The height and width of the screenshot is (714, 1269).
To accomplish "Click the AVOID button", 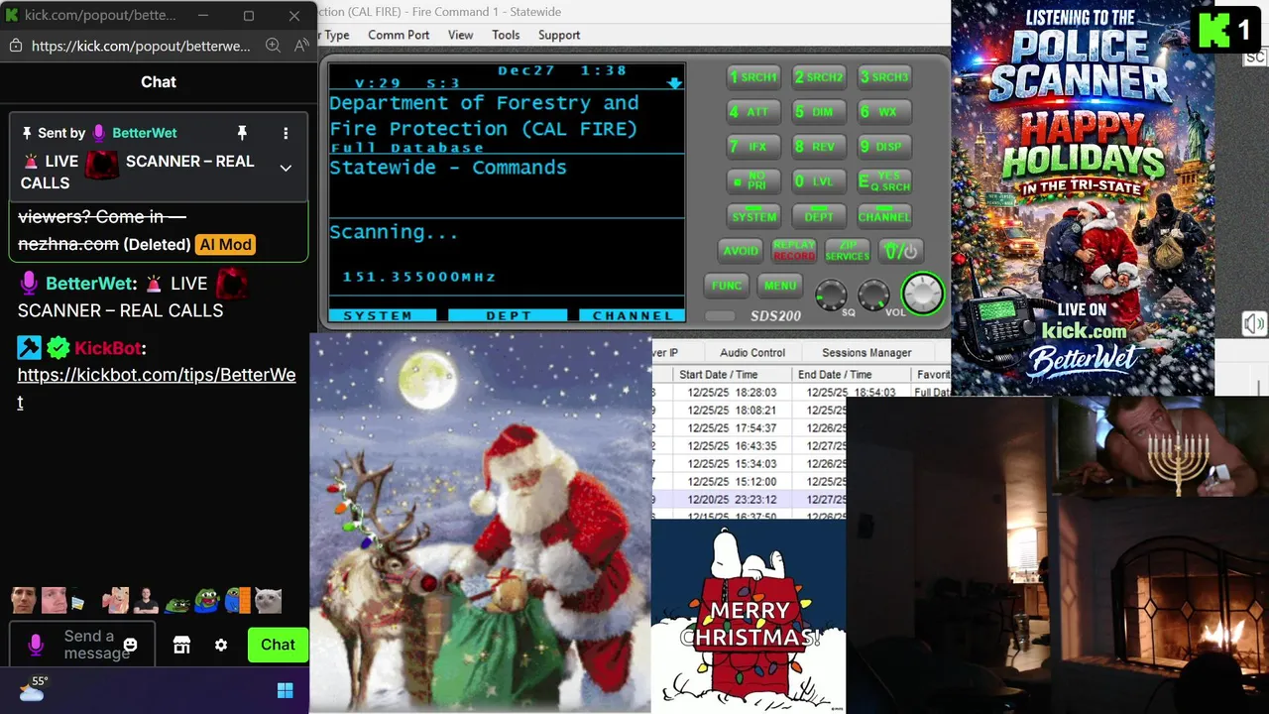I will (x=740, y=251).
